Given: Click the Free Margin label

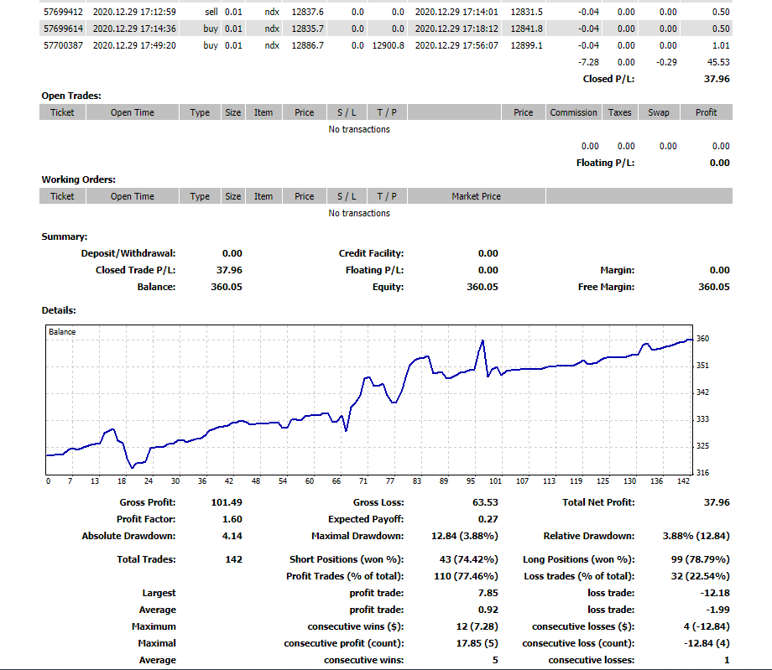Looking at the screenshot, I should click(x=606, y=287).
